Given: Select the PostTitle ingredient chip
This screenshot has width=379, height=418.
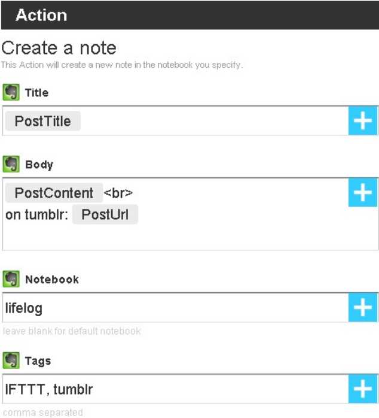Looking at the screenshot, I should point(43,122).
